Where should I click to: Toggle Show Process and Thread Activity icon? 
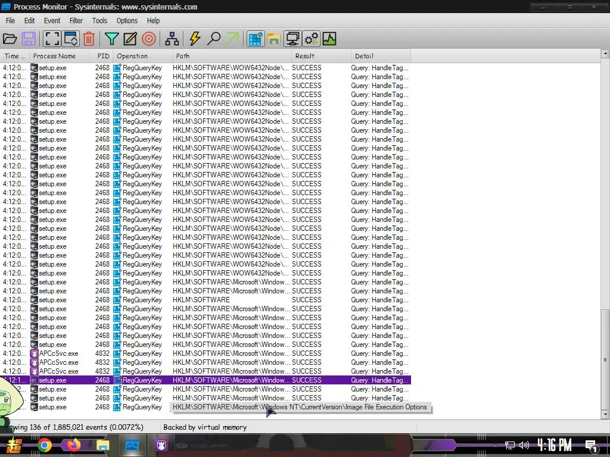coord(311,39)
